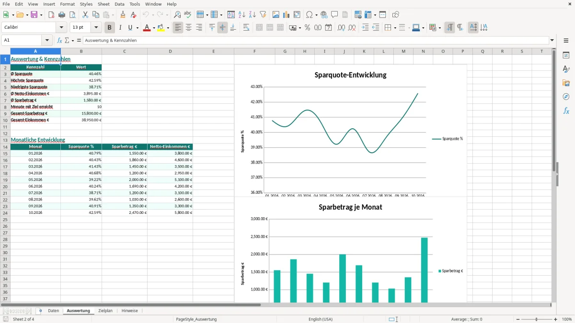The width and height of the screenshot is (575, 323).
Task: Switch to Hinweise sheet tab
Action: [129, 311]
